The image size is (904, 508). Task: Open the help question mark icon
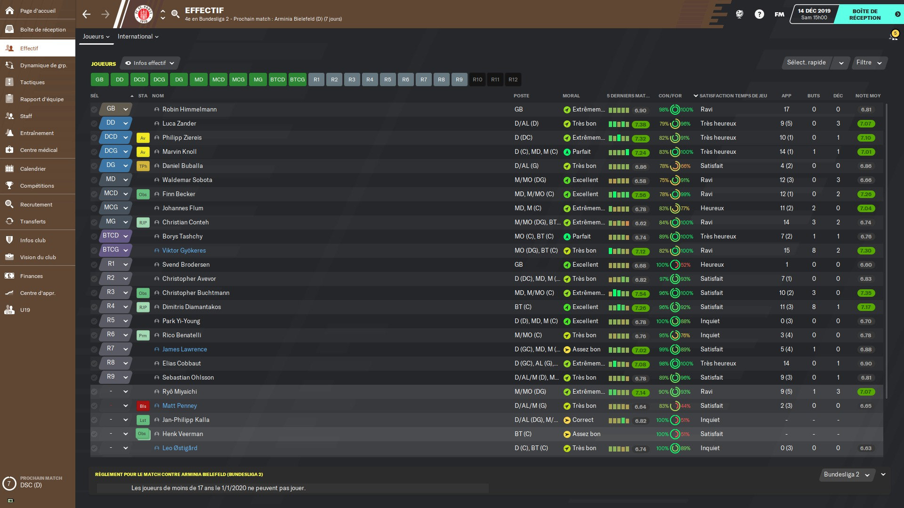coord(759,14)
